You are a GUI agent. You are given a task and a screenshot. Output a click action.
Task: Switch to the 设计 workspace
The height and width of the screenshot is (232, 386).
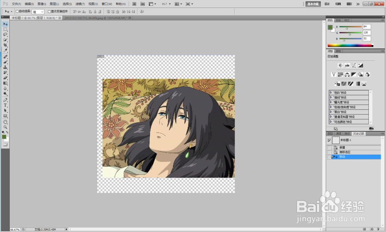(x=327, y=4)
